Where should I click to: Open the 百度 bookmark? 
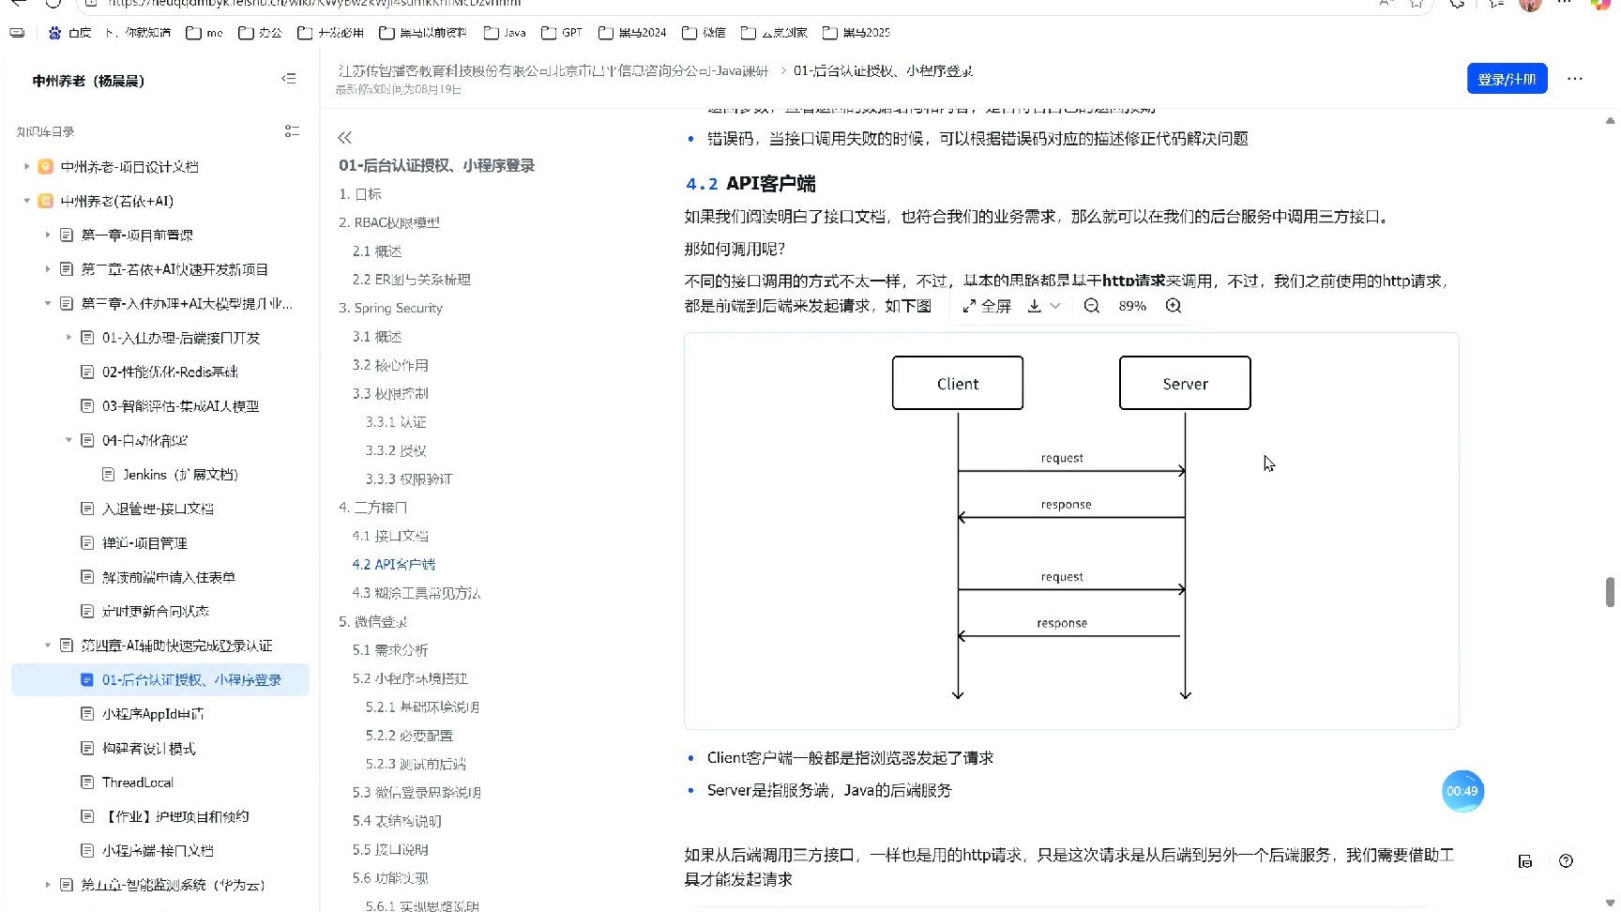(70, 33)
